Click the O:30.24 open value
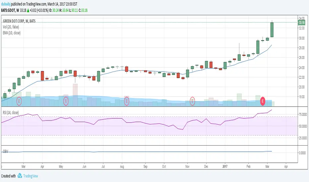Viewport: 309px width, 182px height. [54, 11]
